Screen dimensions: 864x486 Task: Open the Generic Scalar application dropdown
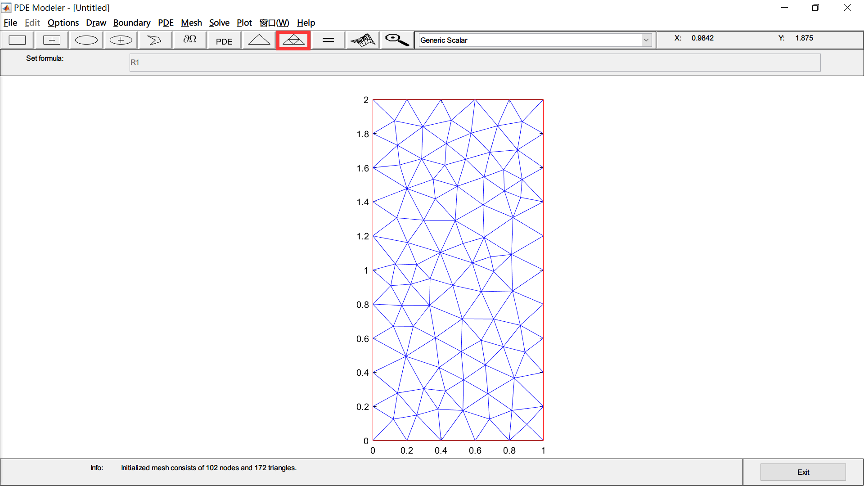[646, 40]
